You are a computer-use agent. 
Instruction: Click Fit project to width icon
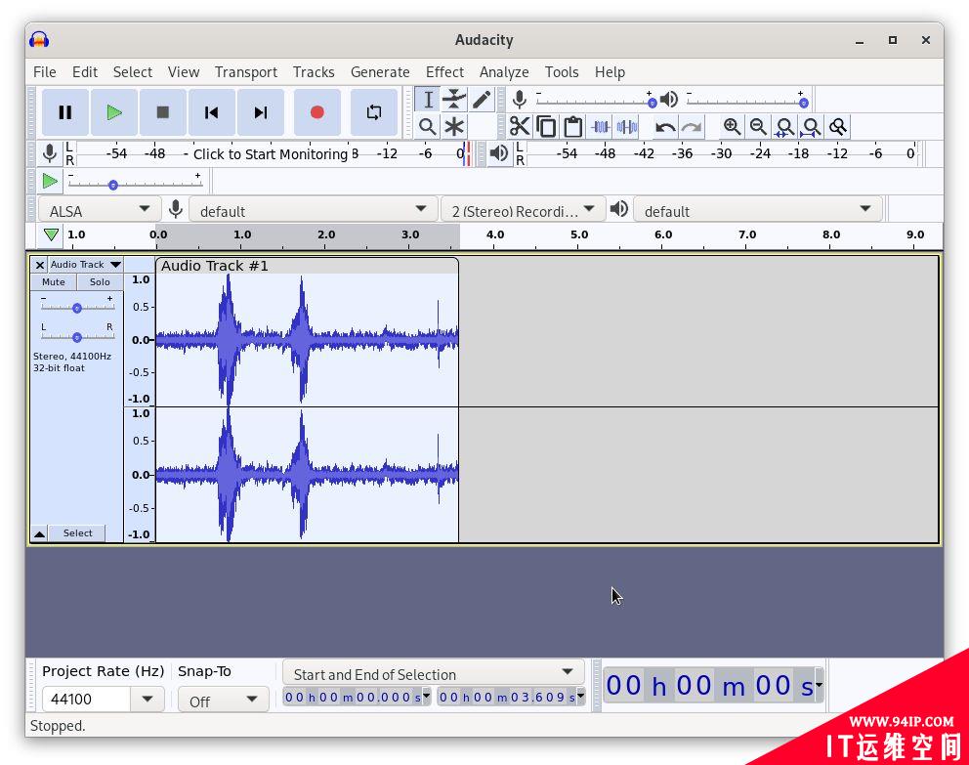tap(812, 127)
